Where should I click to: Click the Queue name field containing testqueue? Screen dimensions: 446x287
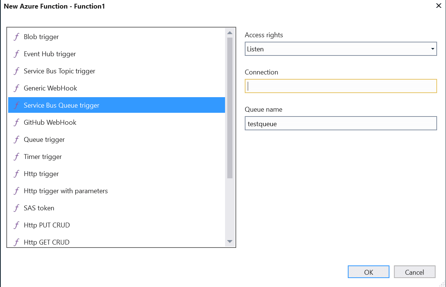341,123
